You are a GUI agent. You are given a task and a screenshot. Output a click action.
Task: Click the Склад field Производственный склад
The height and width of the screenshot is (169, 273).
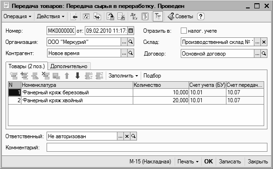(217, 42)
